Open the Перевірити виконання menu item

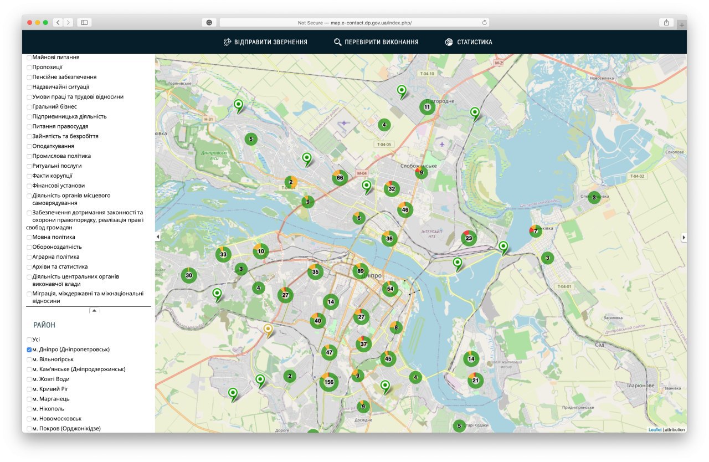point(376,42)
